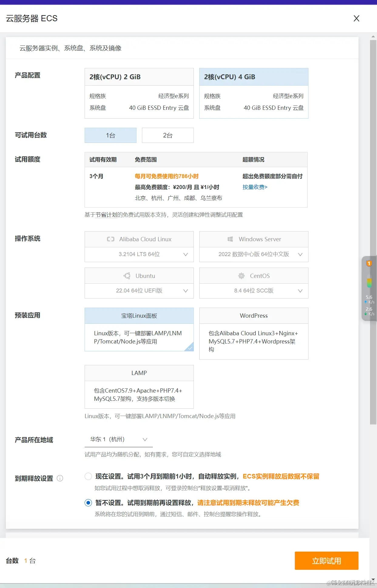Select 1台 trial instance count
This screenshot has width=377, height=588.
pyautogui.click(x=111, y=135)
